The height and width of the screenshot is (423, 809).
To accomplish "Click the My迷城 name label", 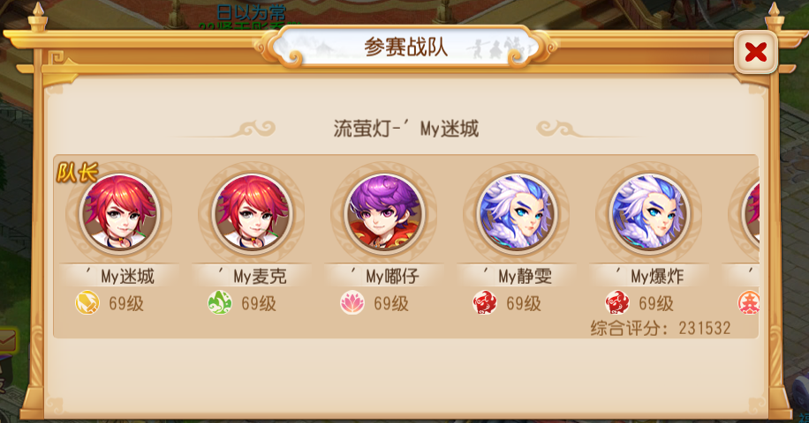I will (x=120, y=277).
